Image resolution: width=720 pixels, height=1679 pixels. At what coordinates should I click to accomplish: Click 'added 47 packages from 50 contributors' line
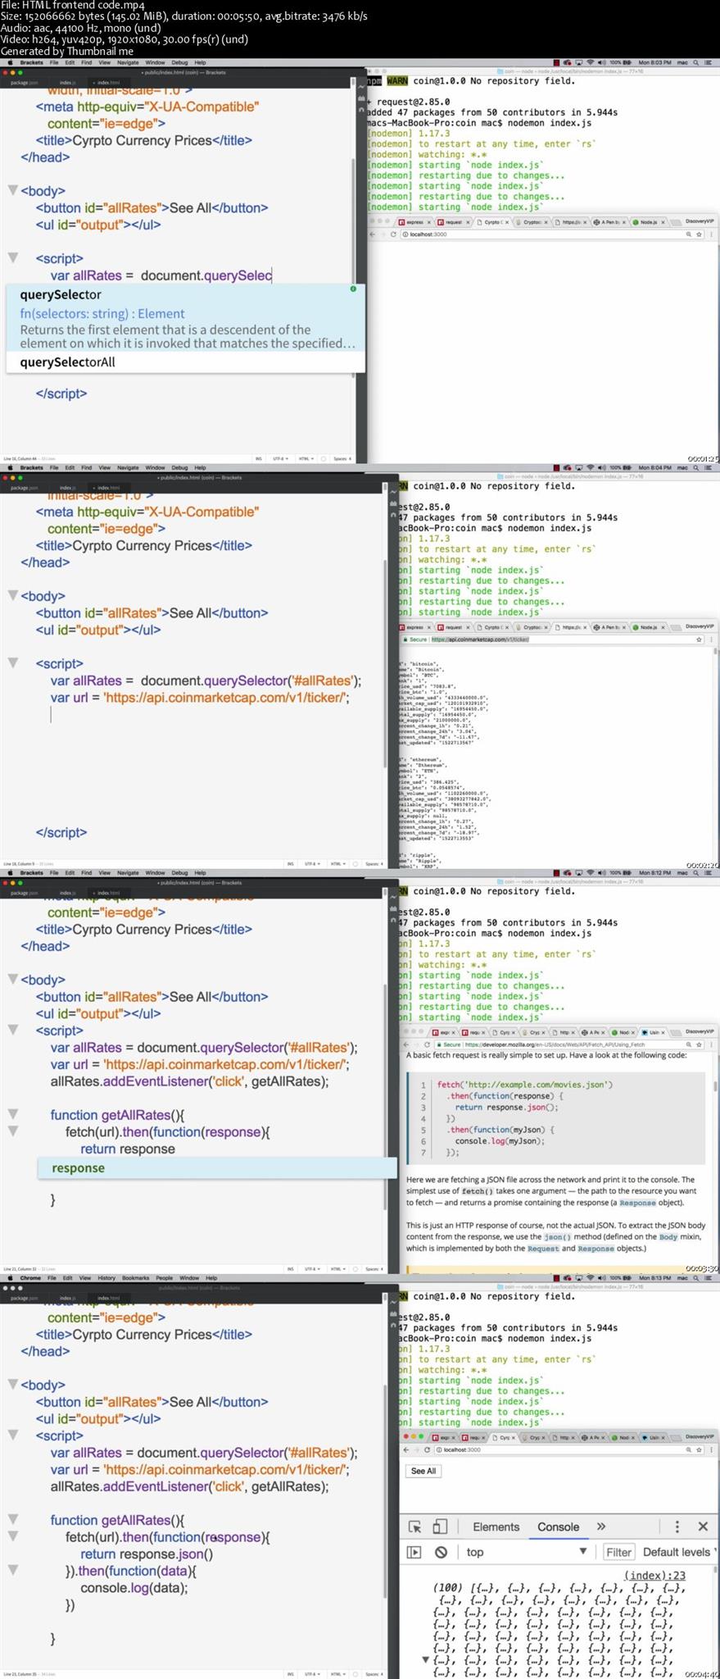tap(491, 112)
